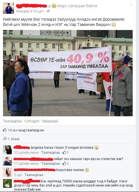Like the 'Araachdee neeree' comment
139x192 pixels.
34,175
